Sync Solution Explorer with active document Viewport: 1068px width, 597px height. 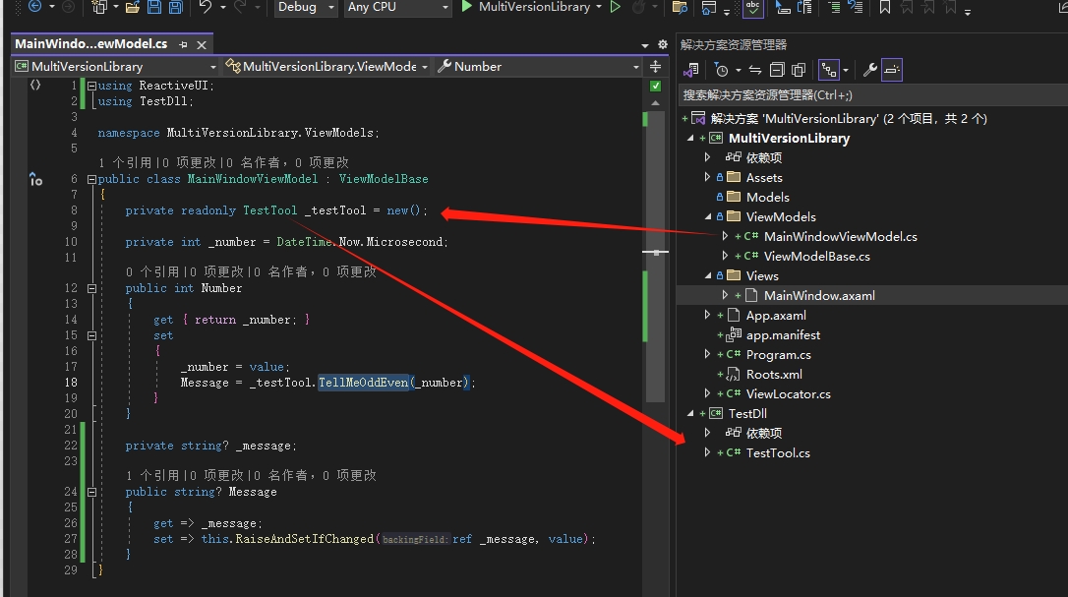tap(754, 70)
